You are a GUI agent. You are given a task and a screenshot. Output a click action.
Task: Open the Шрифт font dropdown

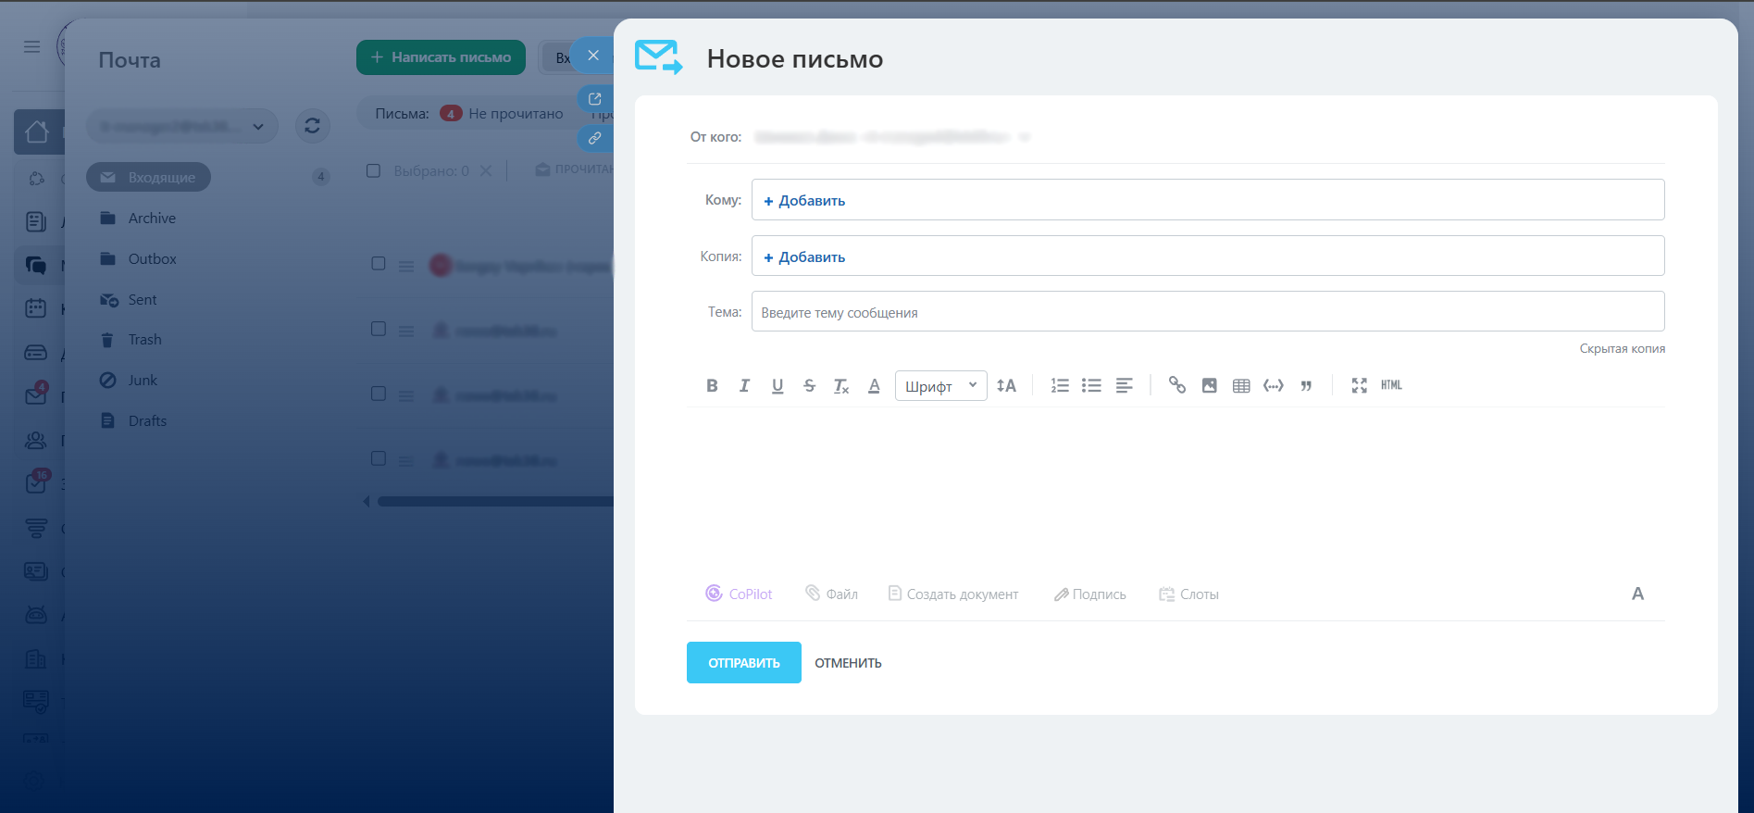(940, 386)
